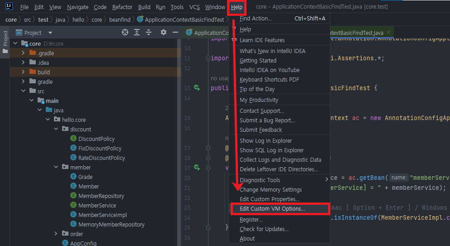450x246 pixels.
Task: Toggle fold marker at line 11 imports
Action: [x=208, y=58]
